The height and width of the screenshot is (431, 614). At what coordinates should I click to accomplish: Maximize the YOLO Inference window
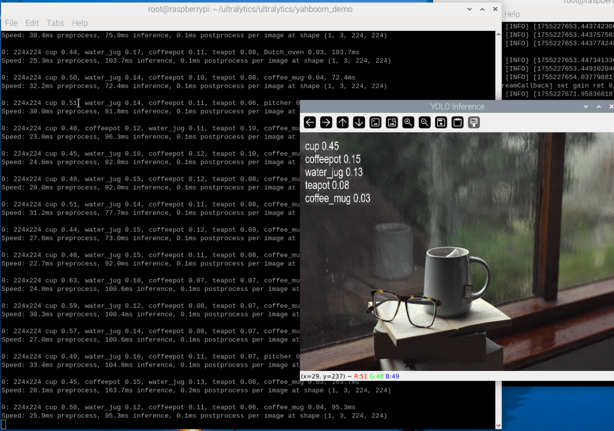click(x=599, y=107)
